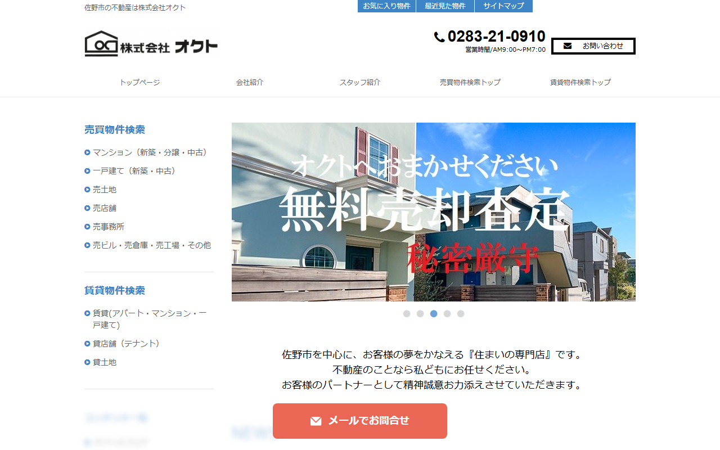The height and width of the screenshot is (450, 720).
Task: Click the bullet icon beside 売土地
Action: tap(87, 190)
